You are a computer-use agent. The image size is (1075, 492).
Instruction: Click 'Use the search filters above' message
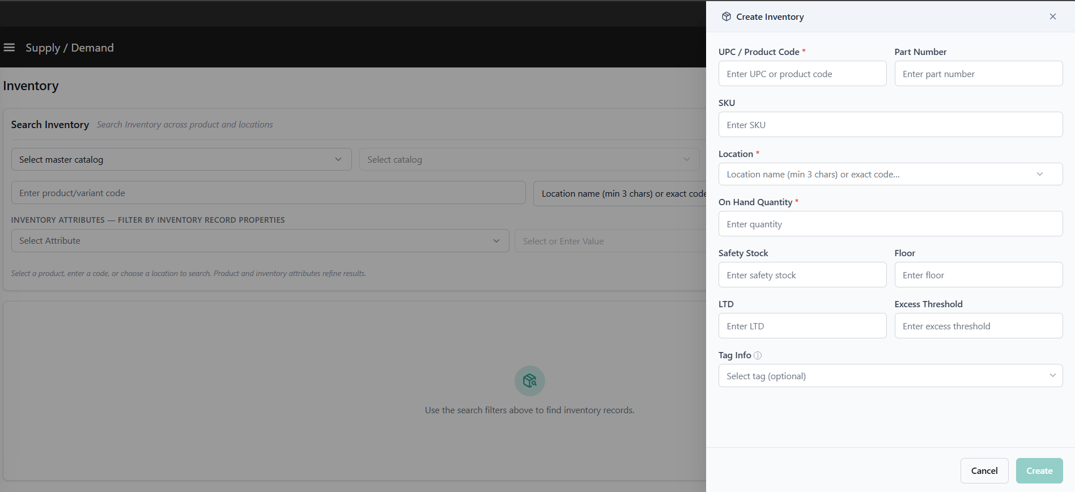pyautogui.click(x=529, y=410)
